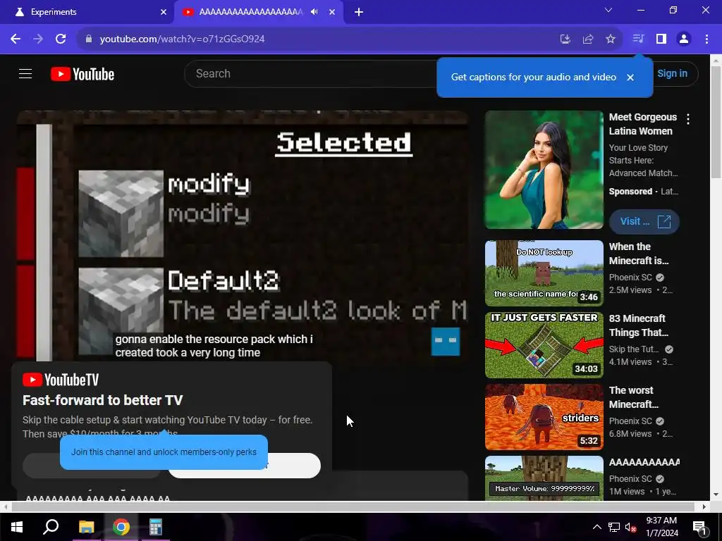Close the Experiments tab
The height and width of the screenshot is (541, 722).
(x=164, y=12)
